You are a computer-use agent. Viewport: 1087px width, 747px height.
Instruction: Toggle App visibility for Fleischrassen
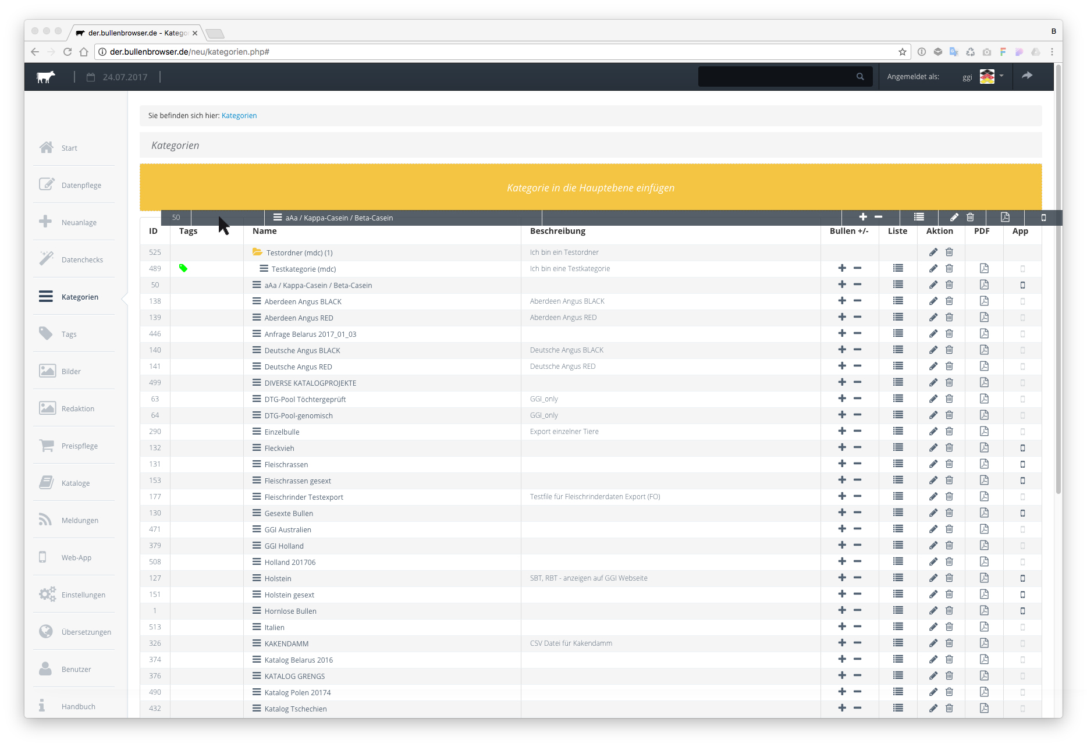[x=1022, y=464]
